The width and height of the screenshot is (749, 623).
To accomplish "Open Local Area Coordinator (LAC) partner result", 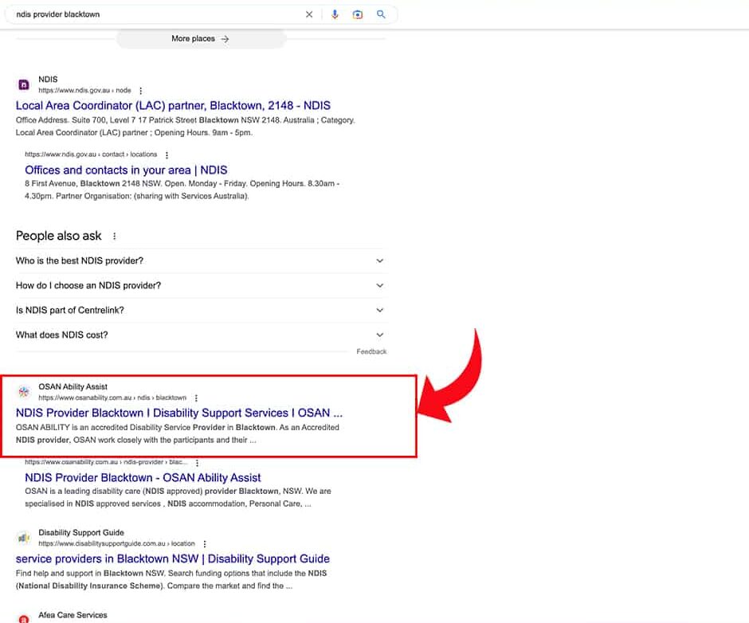I will [x=173, y=105].
